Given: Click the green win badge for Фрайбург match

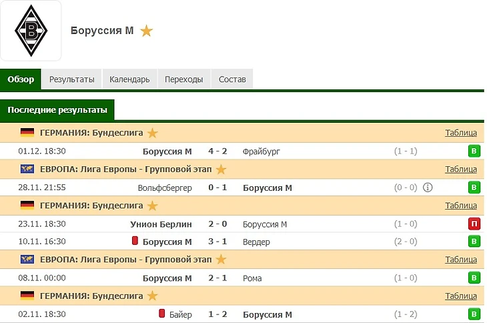Looking at the screenshot, I should pyautogui.click(x=474, y=151).
